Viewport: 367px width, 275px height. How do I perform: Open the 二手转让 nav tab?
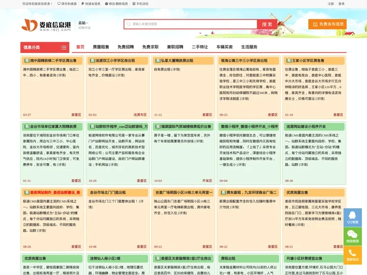pos(200,47)
